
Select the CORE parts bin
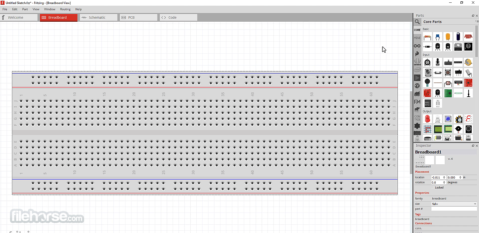pos(417,30)
